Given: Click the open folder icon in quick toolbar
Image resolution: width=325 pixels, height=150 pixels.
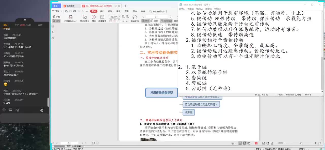Looking at the screenshot, I should [66, 11].
